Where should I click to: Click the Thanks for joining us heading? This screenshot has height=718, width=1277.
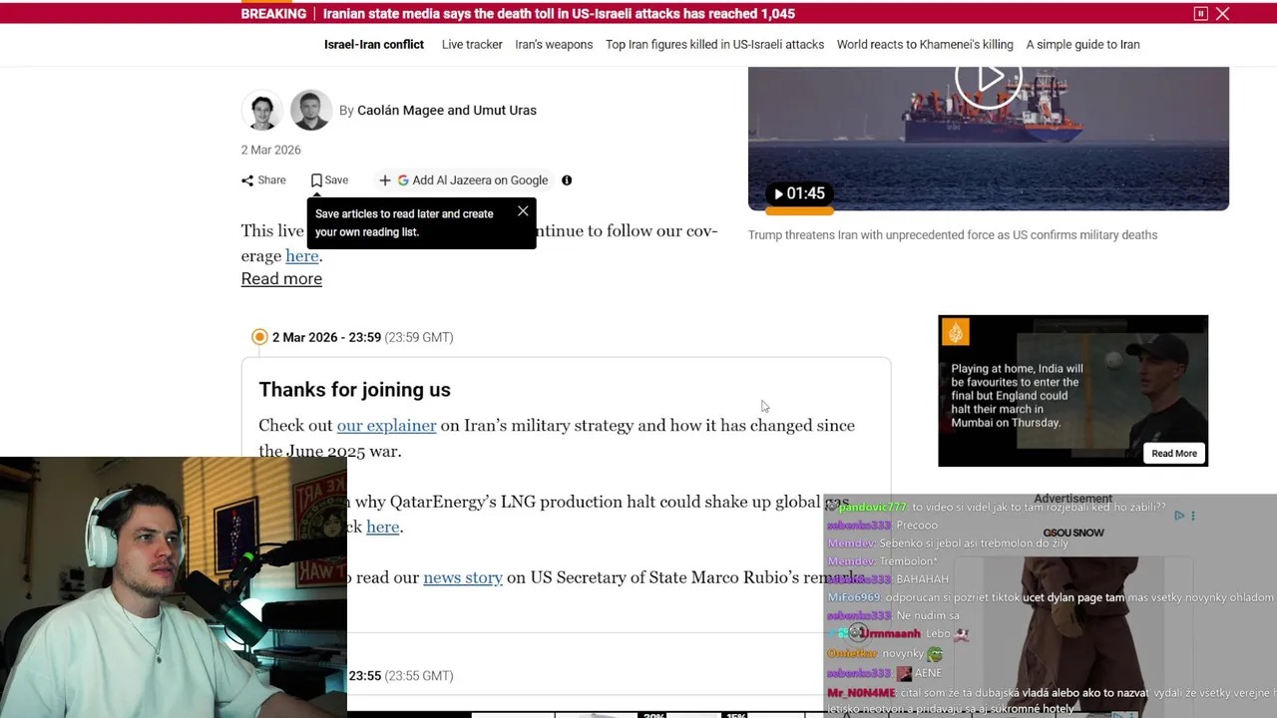[x=355, y=390]
